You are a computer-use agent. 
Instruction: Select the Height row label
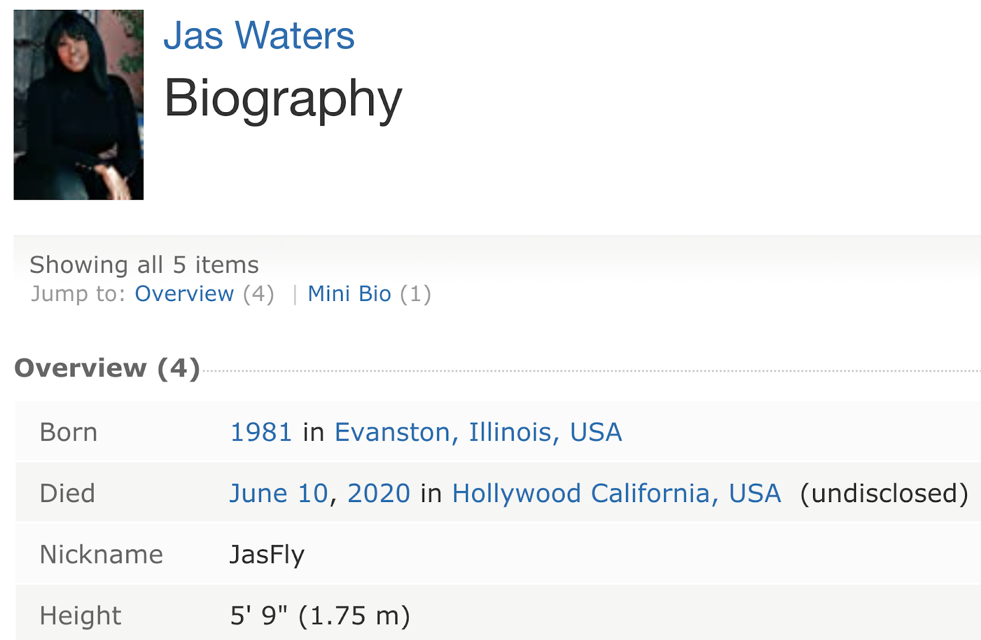tap(80, 615)
